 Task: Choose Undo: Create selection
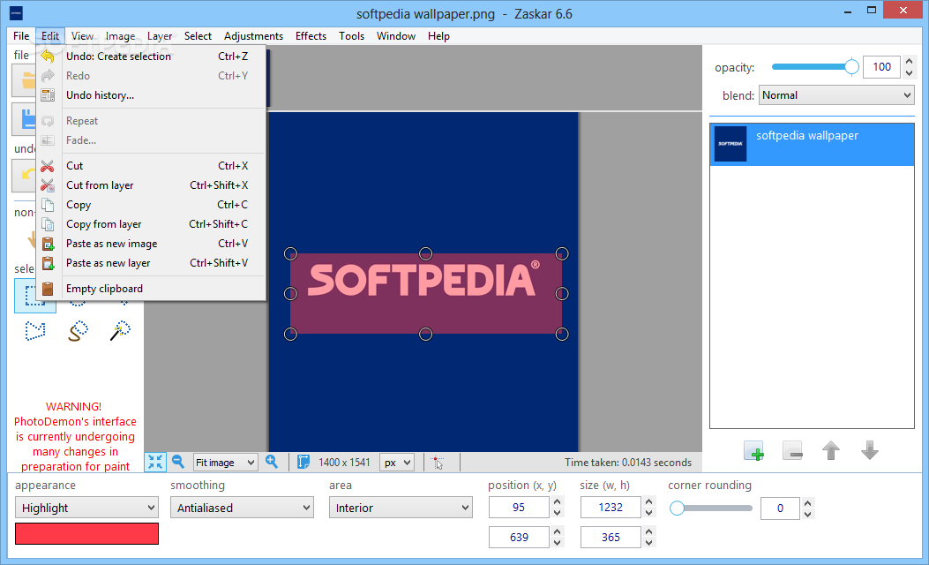[151, 56]
